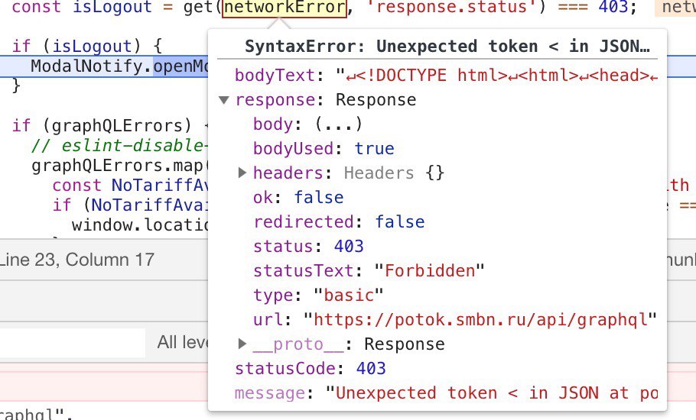Click the bodyText property value
The height and width of the screenshot is (420, 696).
pyautogui.click(x=497, y=76)
